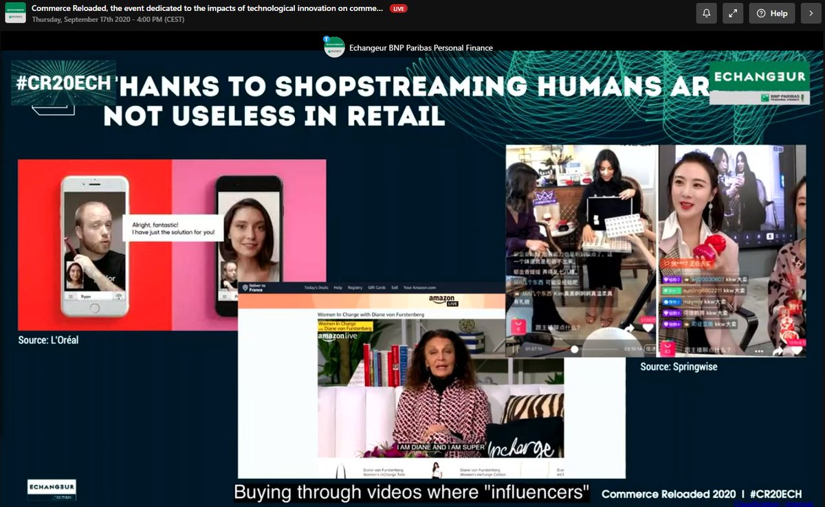Viewport: 825px width, 507px height.
Task: Click the Alright, fantastic! chat bubble
Action: 172,228
